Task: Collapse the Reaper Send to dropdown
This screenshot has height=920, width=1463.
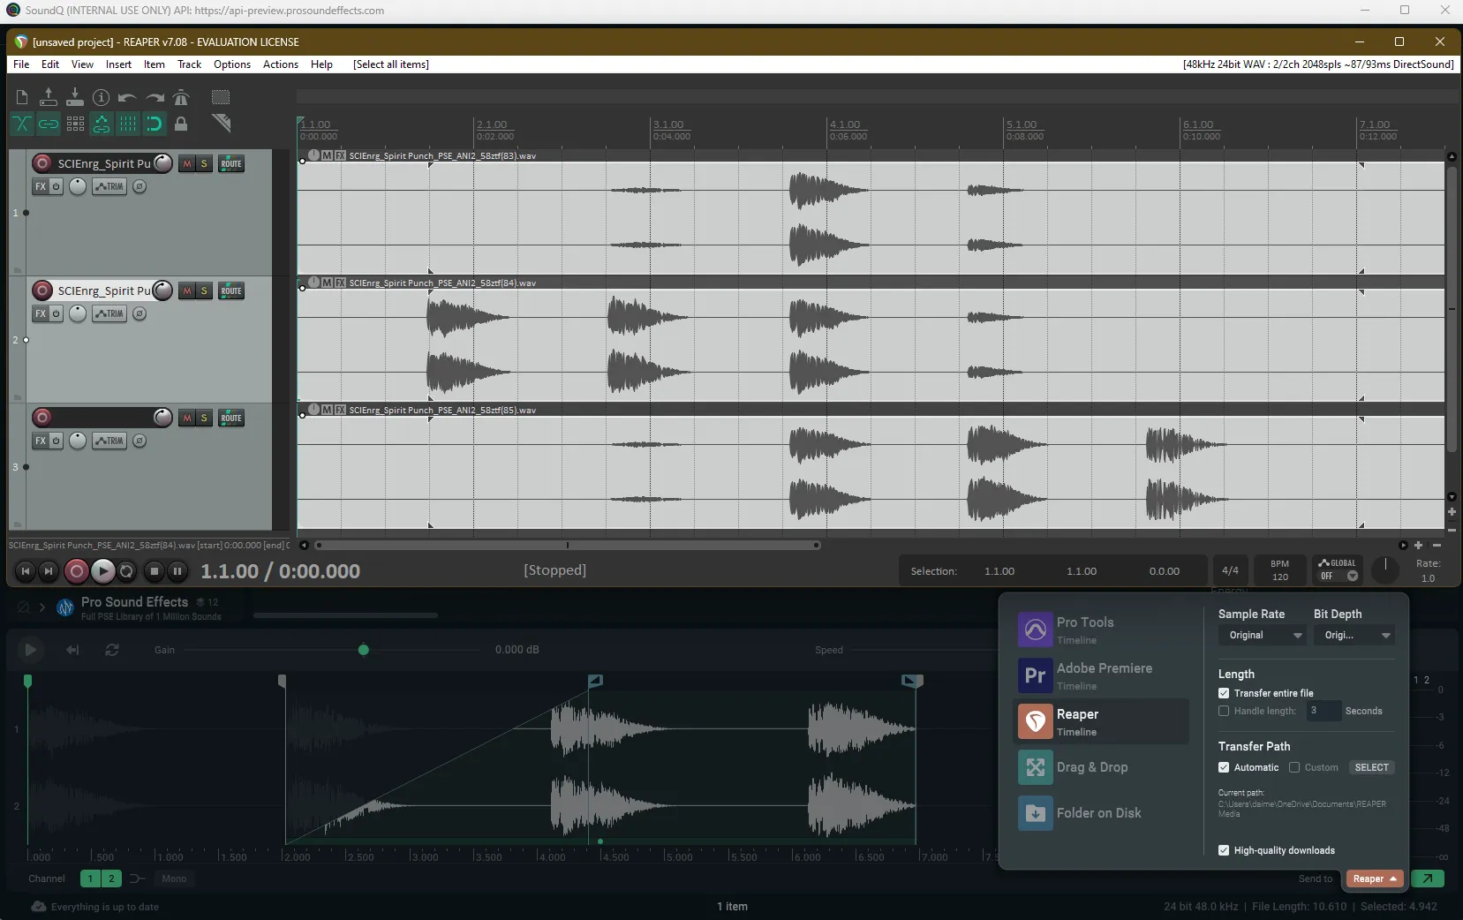Action: point(1374,879)
